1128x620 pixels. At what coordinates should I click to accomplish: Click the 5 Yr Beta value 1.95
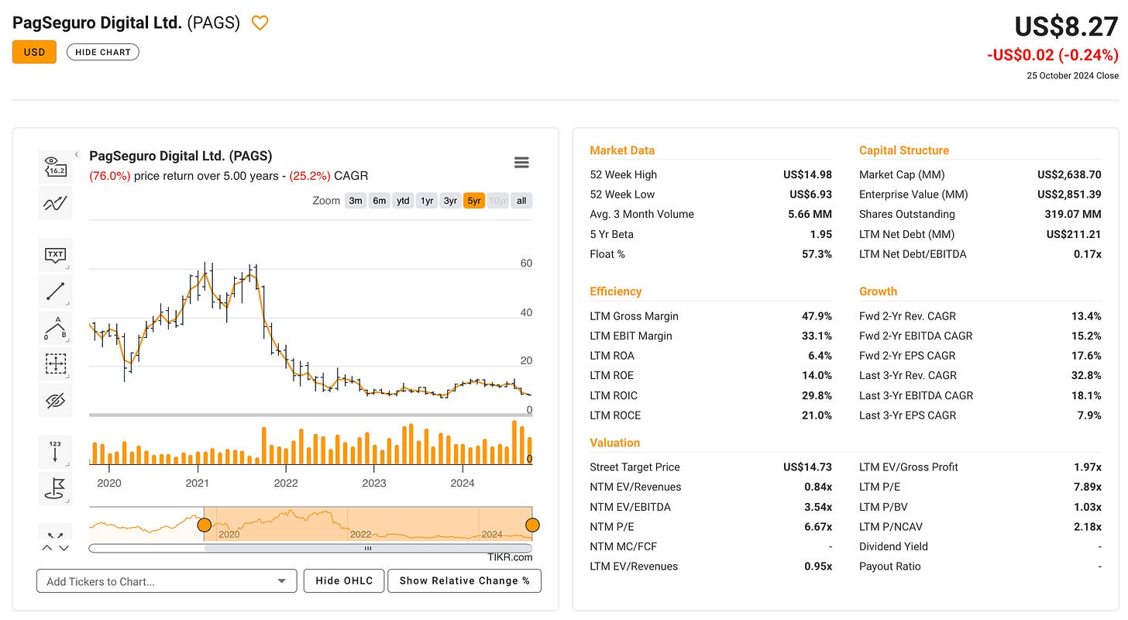coord(820,234)
